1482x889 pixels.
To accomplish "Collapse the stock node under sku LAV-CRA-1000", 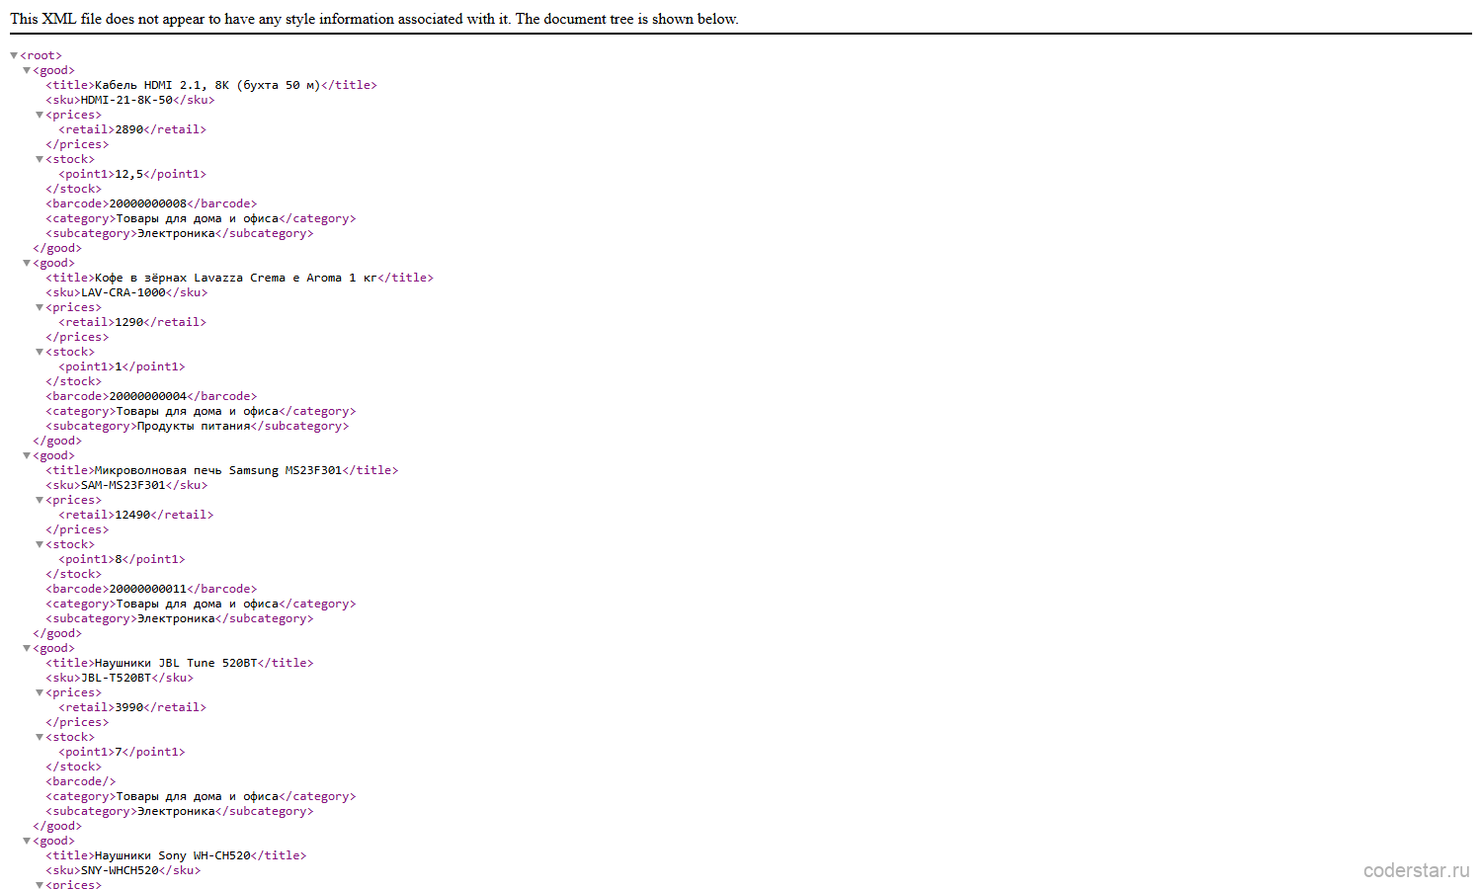I will click(40, 352).
